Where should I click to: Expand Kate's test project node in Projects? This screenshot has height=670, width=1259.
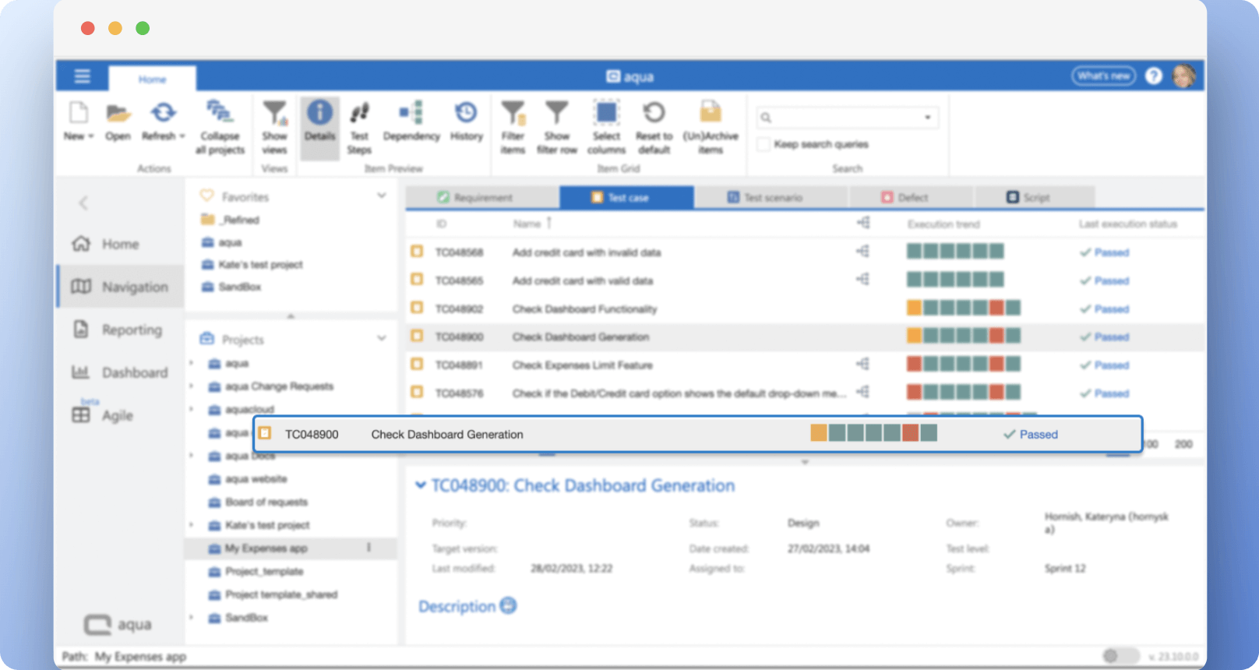(192, 525)
